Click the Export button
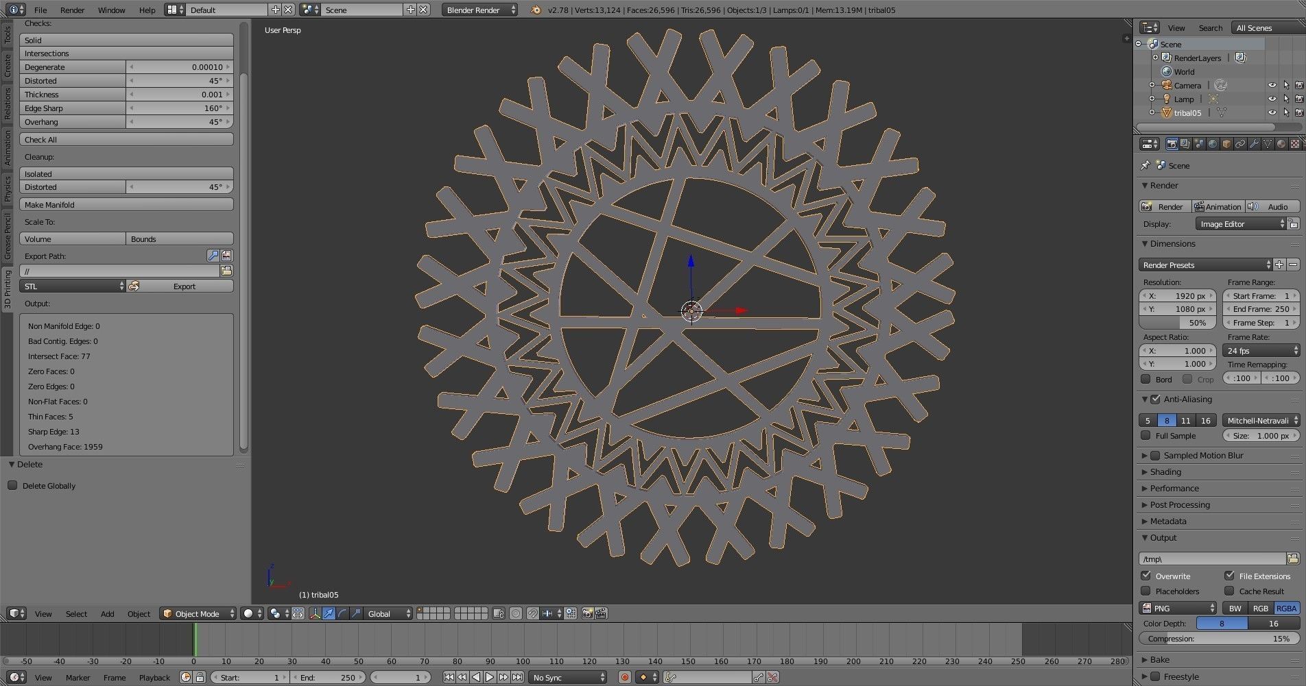 [x=180, y=286]
